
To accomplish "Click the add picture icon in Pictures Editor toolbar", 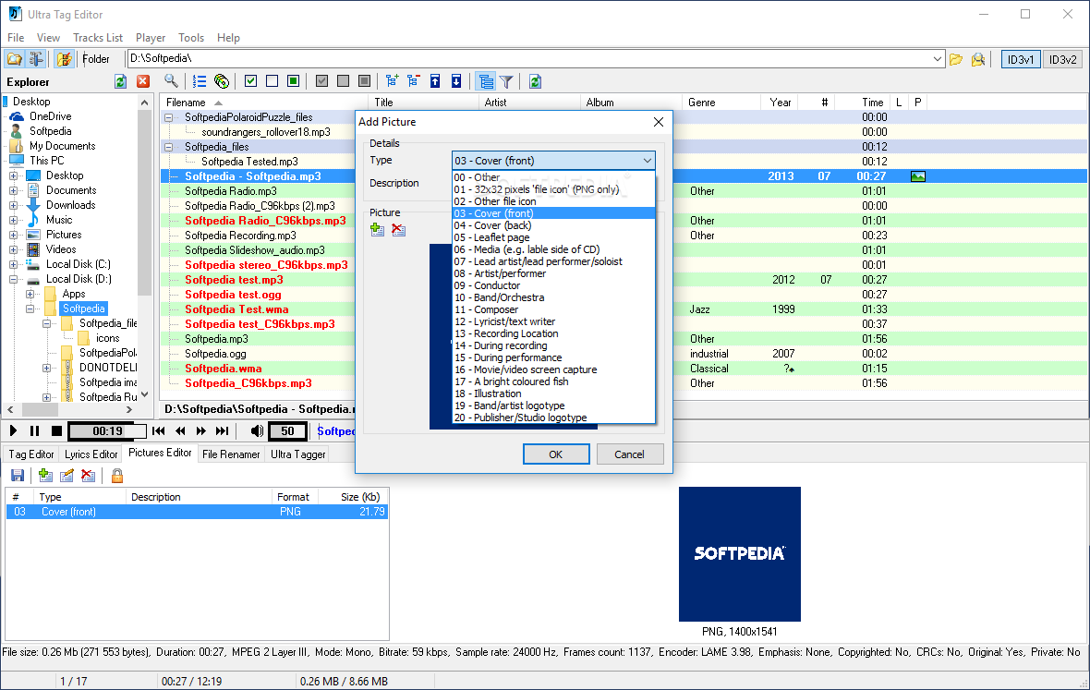I will point(46,476).
